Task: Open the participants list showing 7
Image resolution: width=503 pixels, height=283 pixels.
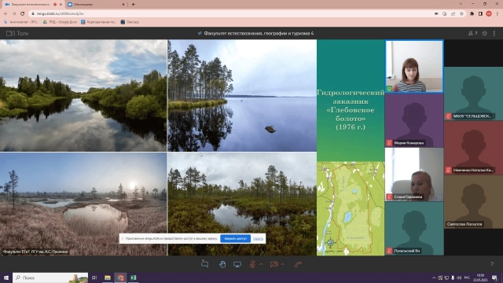Action: [x=472, y=33]
